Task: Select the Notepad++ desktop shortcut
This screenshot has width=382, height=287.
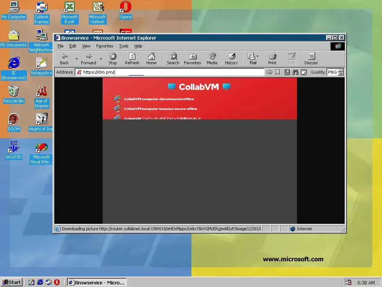Action: click(41, 67)
